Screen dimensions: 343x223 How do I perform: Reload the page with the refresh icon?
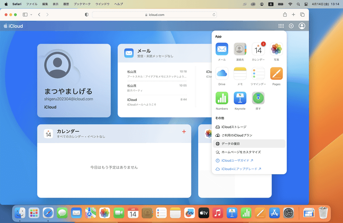(x=214, y=15)
